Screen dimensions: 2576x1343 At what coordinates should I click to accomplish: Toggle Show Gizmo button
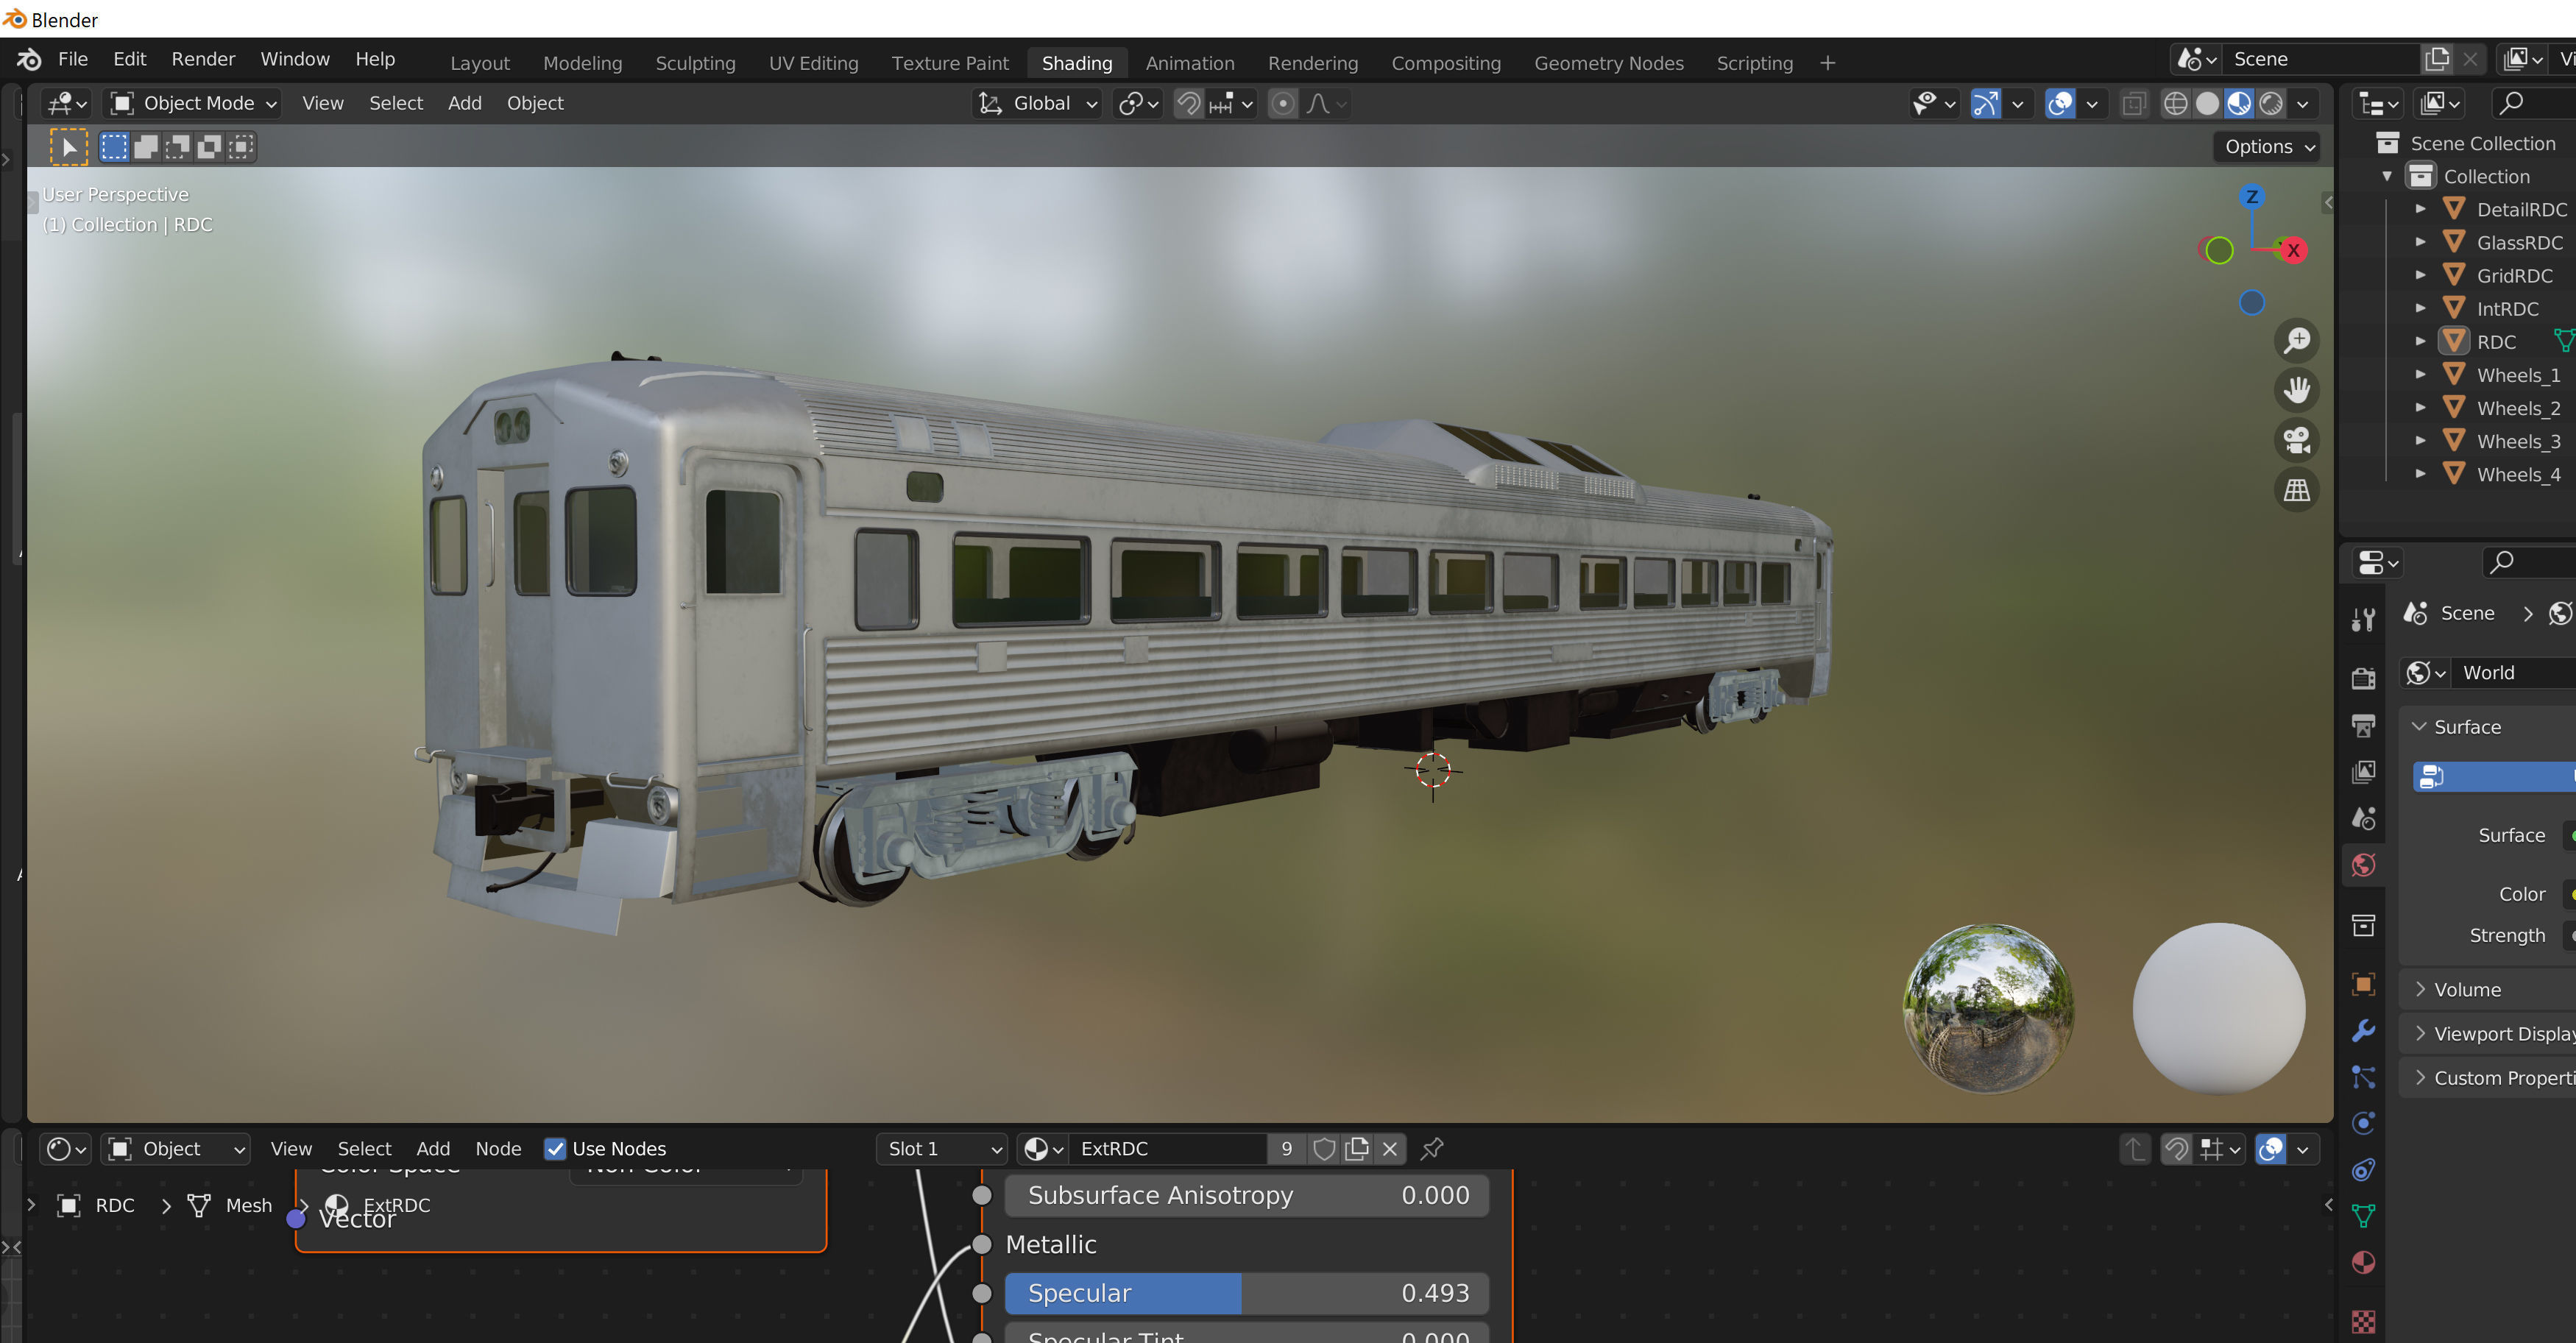pyautogui.click(x=1985, y=103)
